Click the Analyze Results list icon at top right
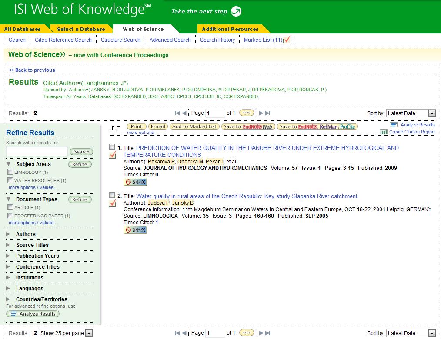This screenshot has width=441, height=339. 394,125
